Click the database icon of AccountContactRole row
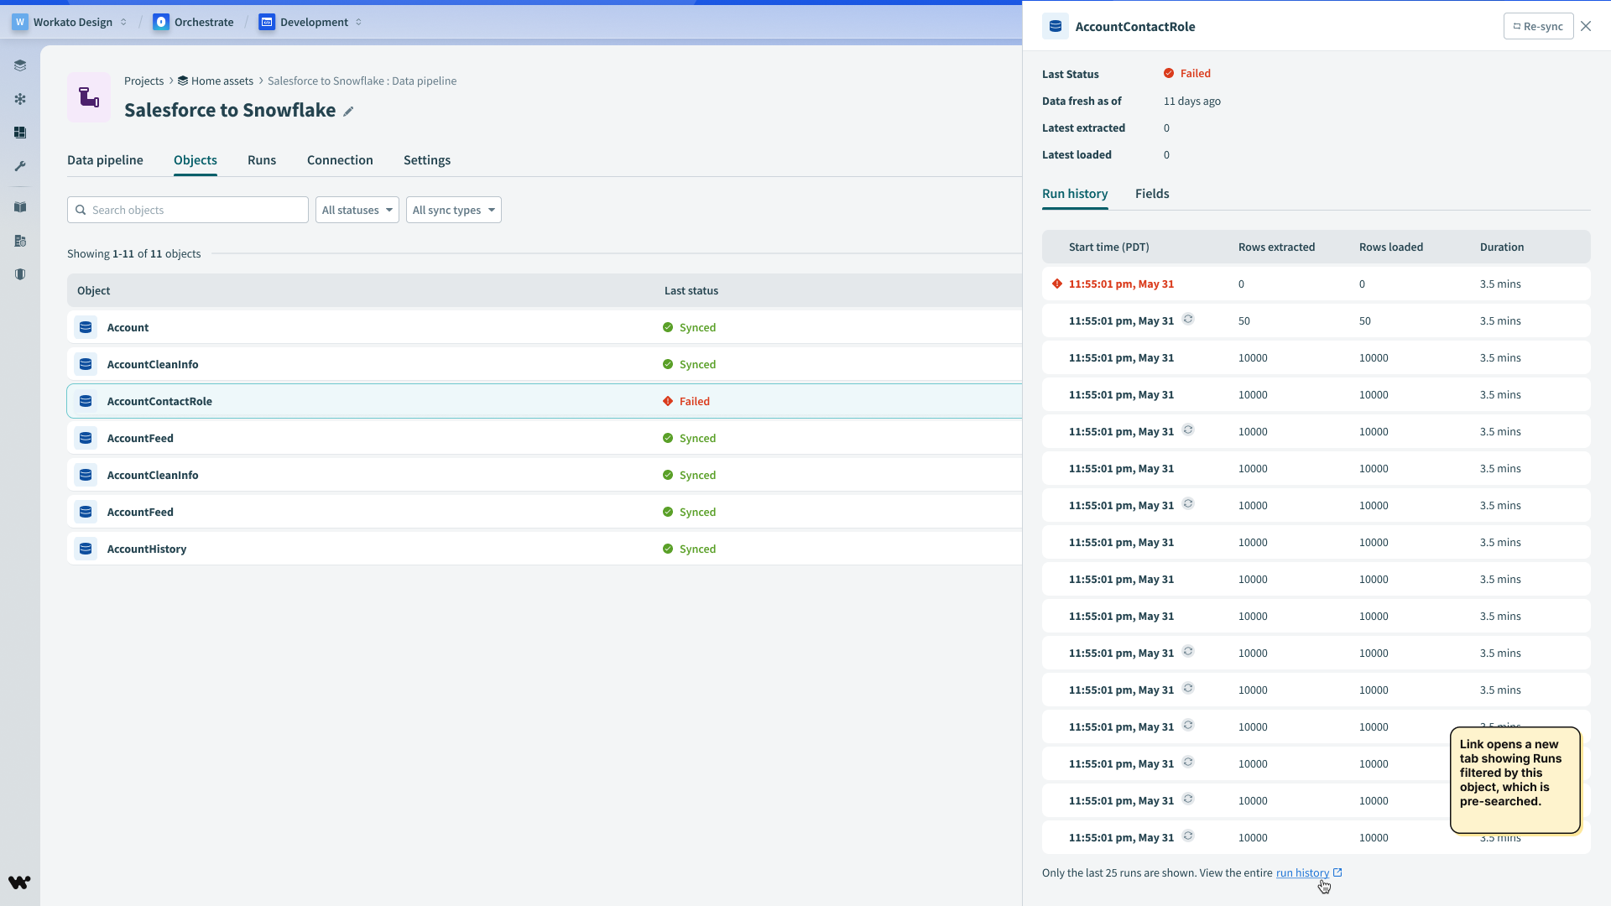Viewport: 1611px width, 906px height. click(86, 401)
